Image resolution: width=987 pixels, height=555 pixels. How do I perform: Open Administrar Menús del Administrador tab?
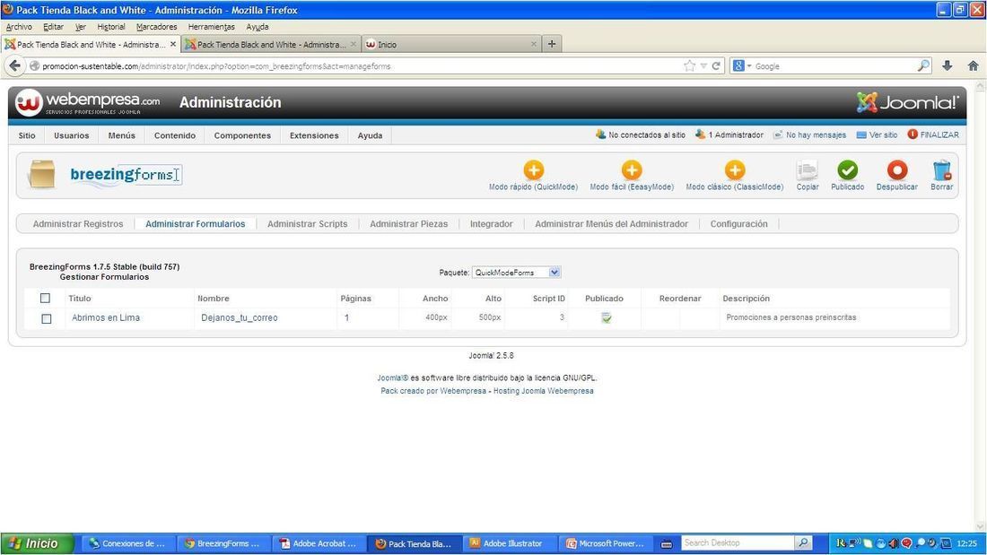pyautogui.click(x=611, y=224)
